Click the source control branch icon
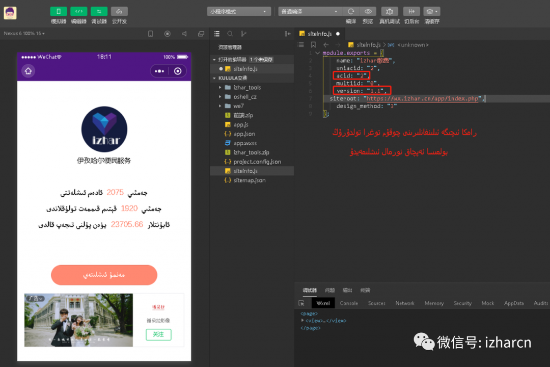 243,34
